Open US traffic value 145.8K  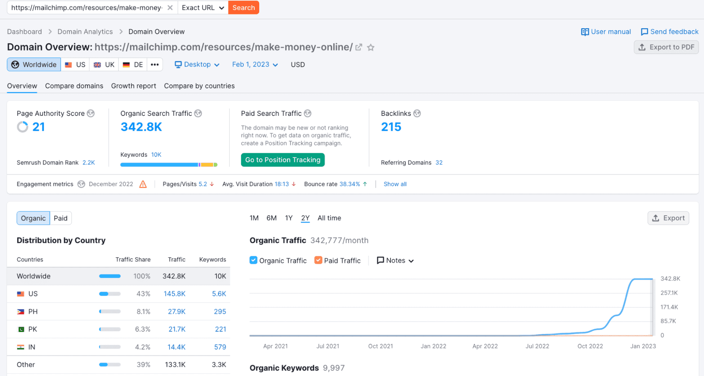click(x=175, y=294)
